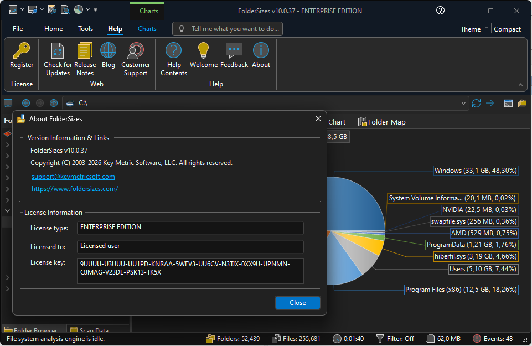Switch to the Scan Data tab
532x346 pixels.
(x=89, y=329)
